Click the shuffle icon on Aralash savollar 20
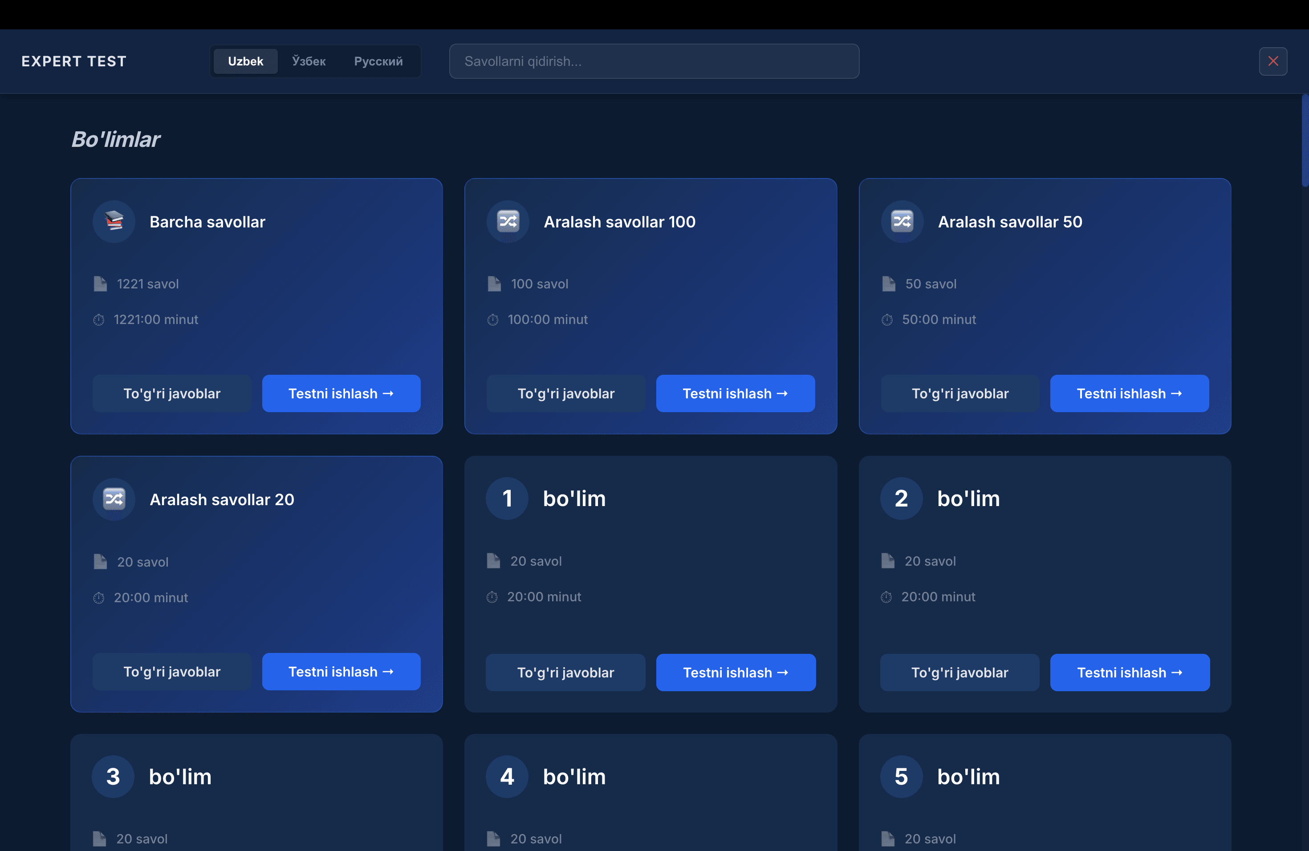Screen dimensions: 1309x851 [x=114, y=499]
